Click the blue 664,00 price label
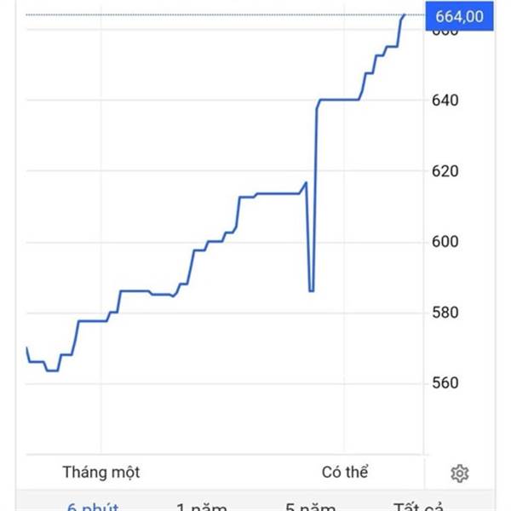Screen dimensions: 511x511 [459, 16]
